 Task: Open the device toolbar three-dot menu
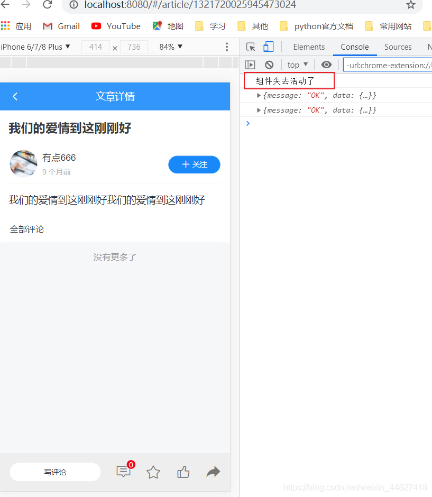pyautogui.click(x=227, y=47)
